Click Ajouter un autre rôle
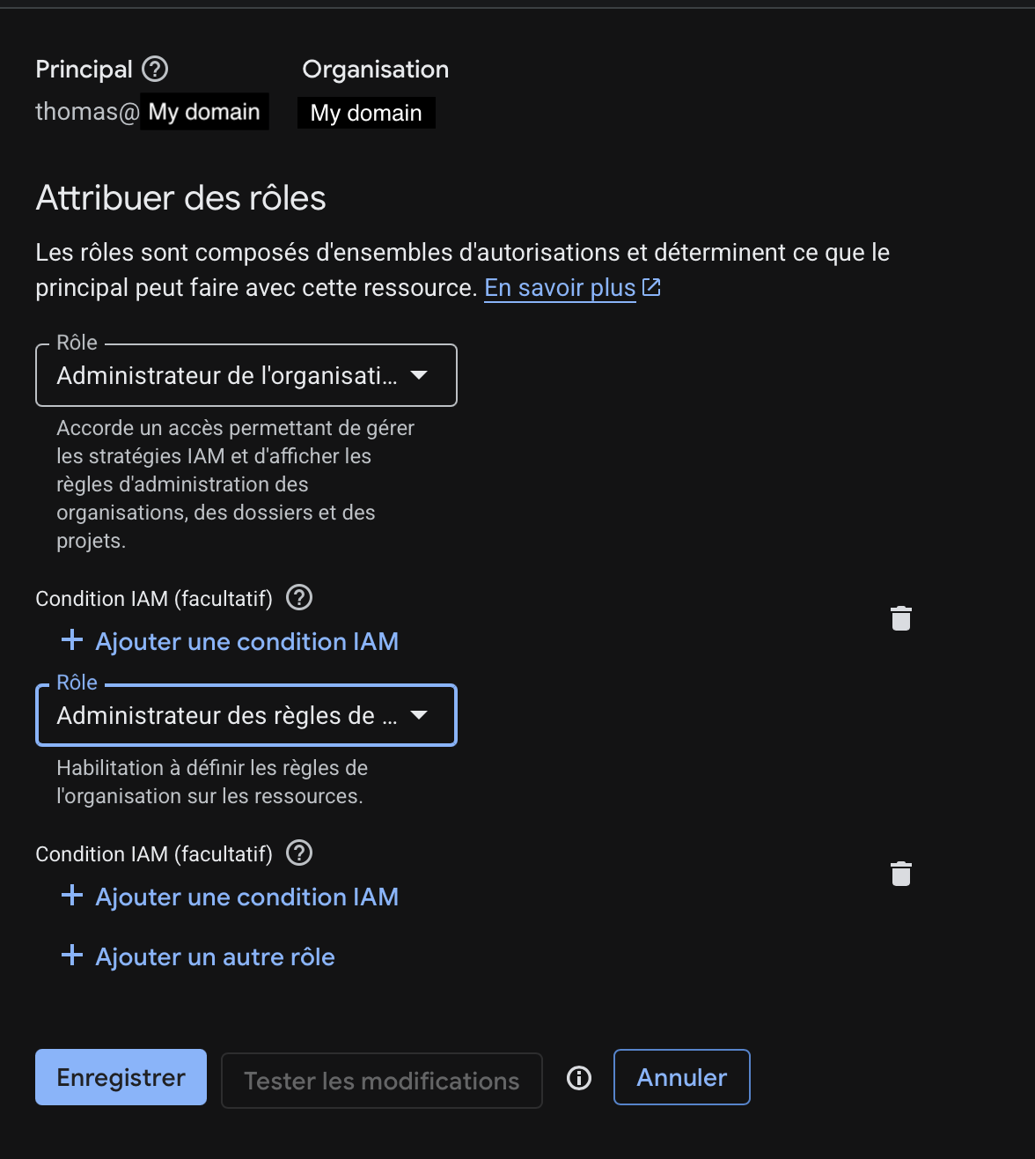Viewport: 1035px width, 1159px height. 199,956
